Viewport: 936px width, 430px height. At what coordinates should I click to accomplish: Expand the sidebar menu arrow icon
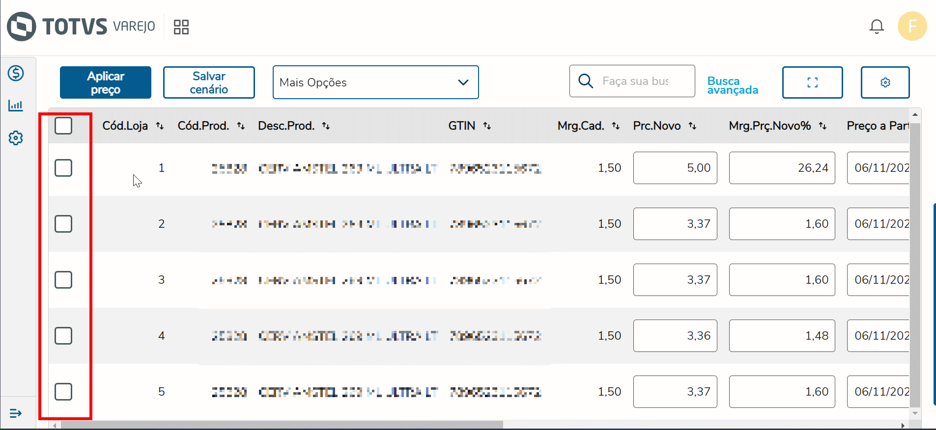(x=16, y=413)
